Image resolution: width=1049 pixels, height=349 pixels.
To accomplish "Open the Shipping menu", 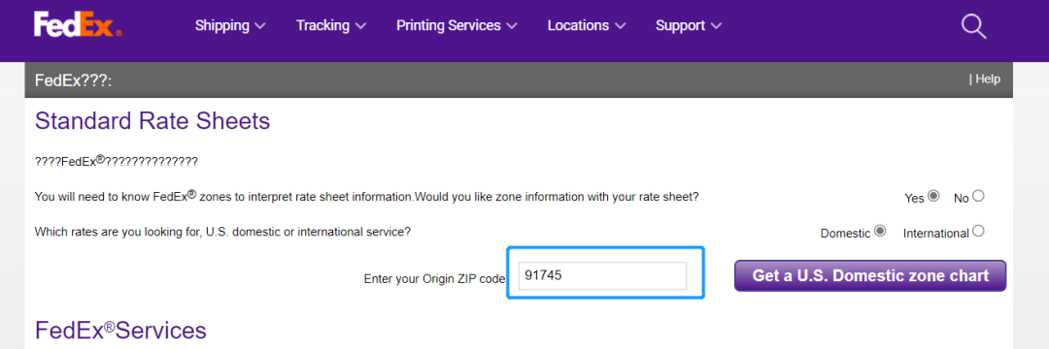I will pyautogui.click(x=230, y=25).
